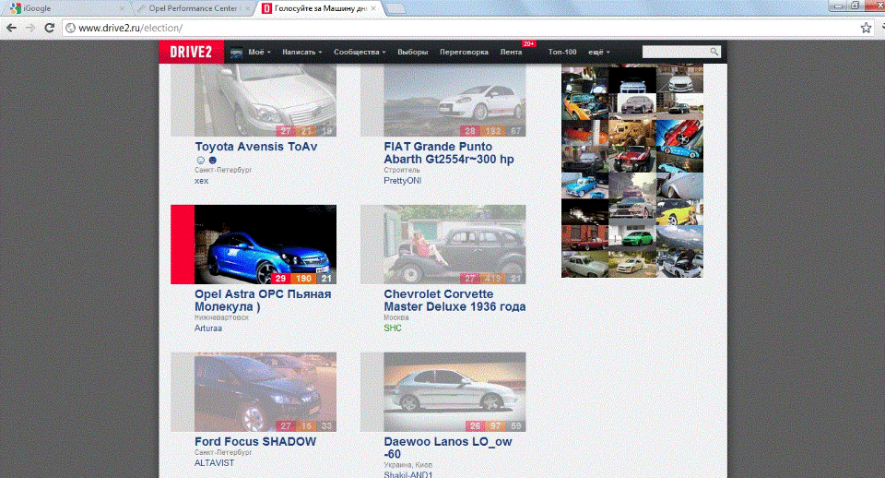Close the iGoogle tab
Image resolution: width=885 pixels, height=478 pixels.
[122, 8]
